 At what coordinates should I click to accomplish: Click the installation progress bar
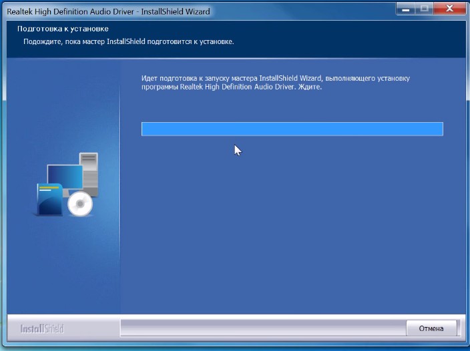click(292, 129)
